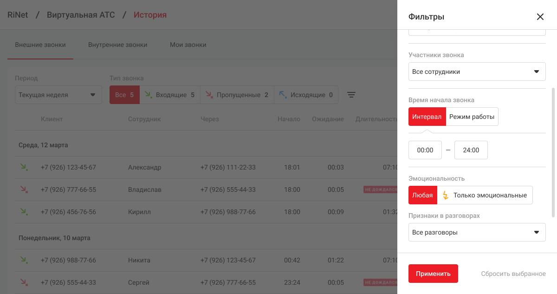This screenshot has width=557, height=294.
Task: Filter calls by Все 5
Action: click(x=124, y=95)
